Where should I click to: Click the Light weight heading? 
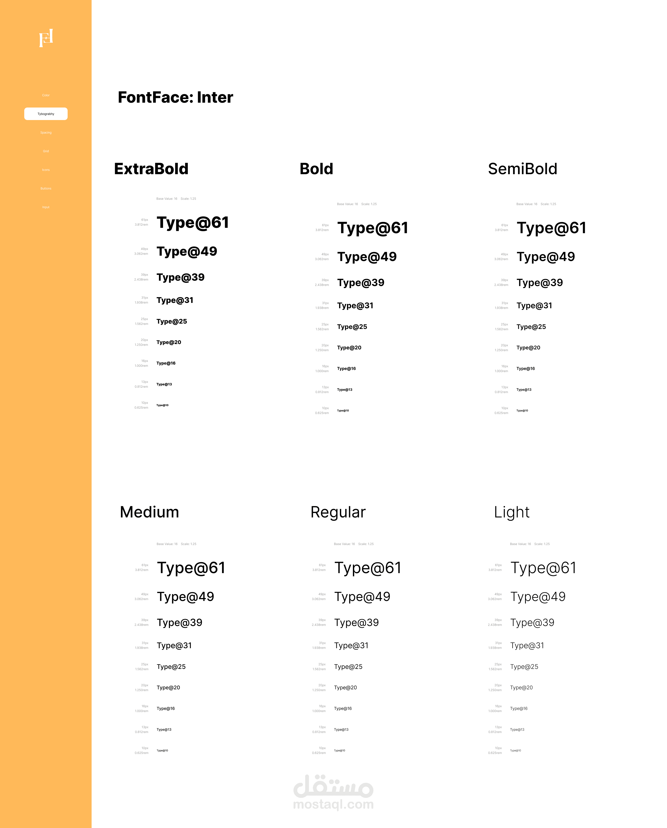[x=511, y=513]
